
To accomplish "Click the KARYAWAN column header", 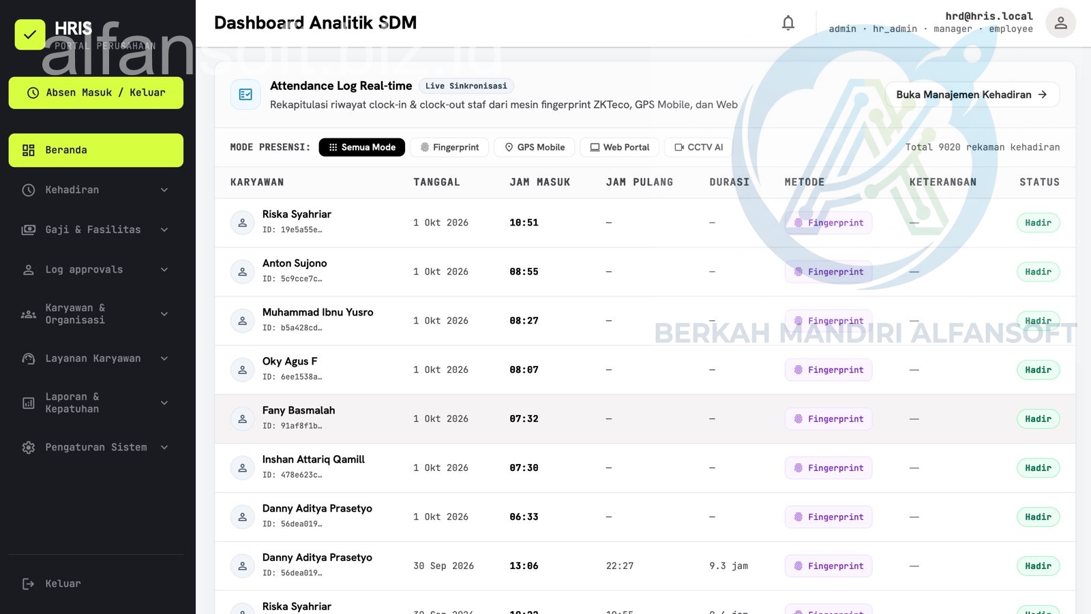I will [x=257, y=183].
